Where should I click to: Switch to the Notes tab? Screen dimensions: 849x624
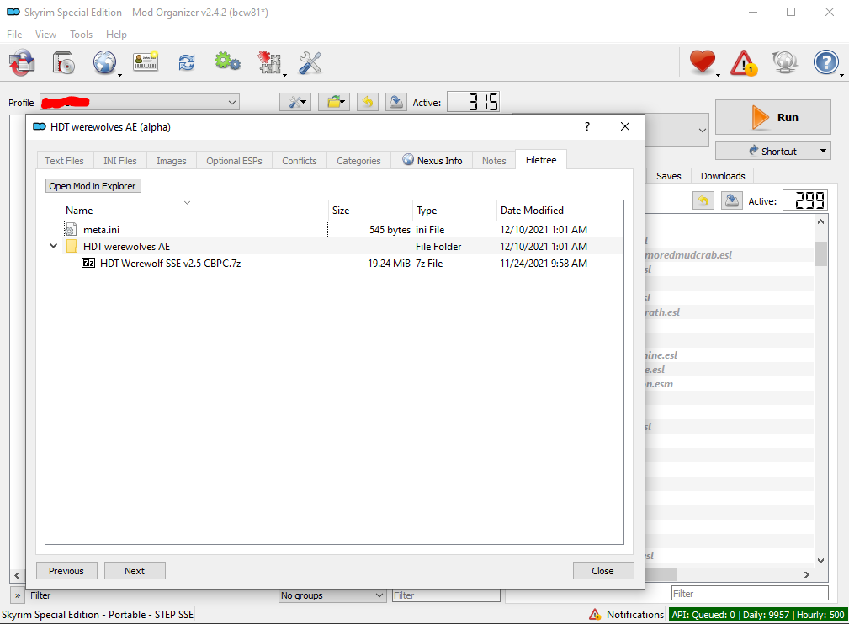point(495,161)
